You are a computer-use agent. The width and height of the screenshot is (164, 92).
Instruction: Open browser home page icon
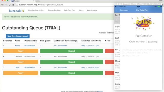pos(13,5)
